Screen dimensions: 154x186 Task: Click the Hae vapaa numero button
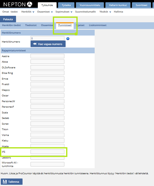click(x=48, y=44)
